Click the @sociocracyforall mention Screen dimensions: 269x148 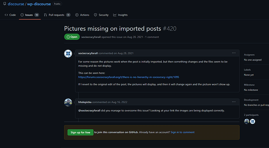click(89, 111)
